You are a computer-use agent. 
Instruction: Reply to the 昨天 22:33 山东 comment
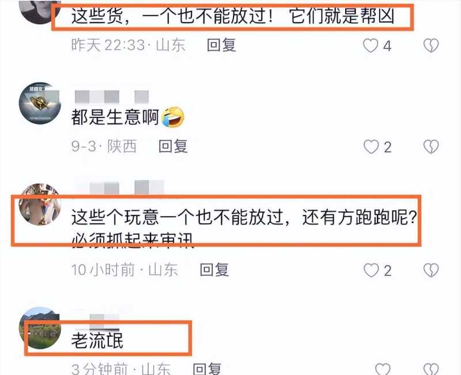point(221,46)
